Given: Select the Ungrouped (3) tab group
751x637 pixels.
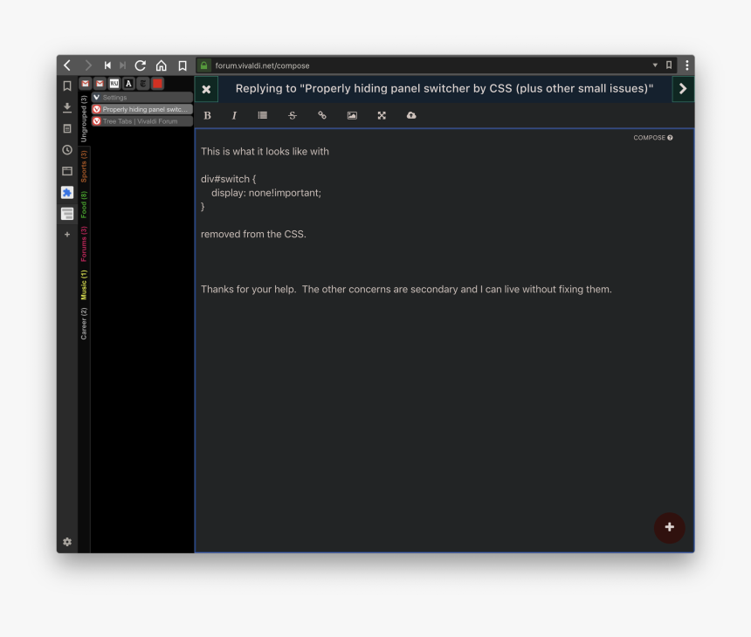Looking at the screenshot, I should [x=84, y=119].
